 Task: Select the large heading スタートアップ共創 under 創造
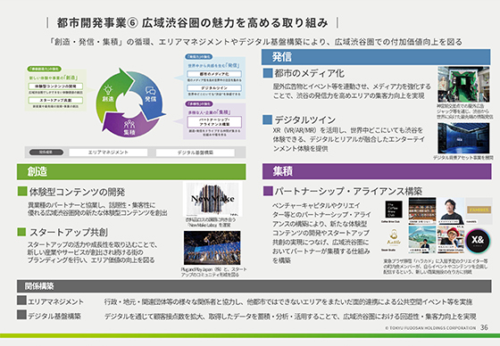69,232
